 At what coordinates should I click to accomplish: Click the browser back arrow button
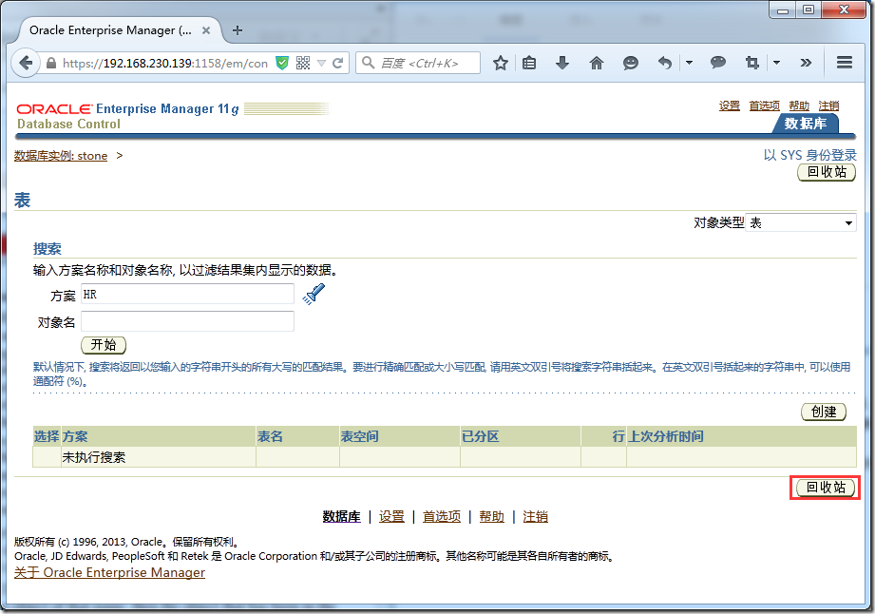pyautogui.click(x=25, y=64)
